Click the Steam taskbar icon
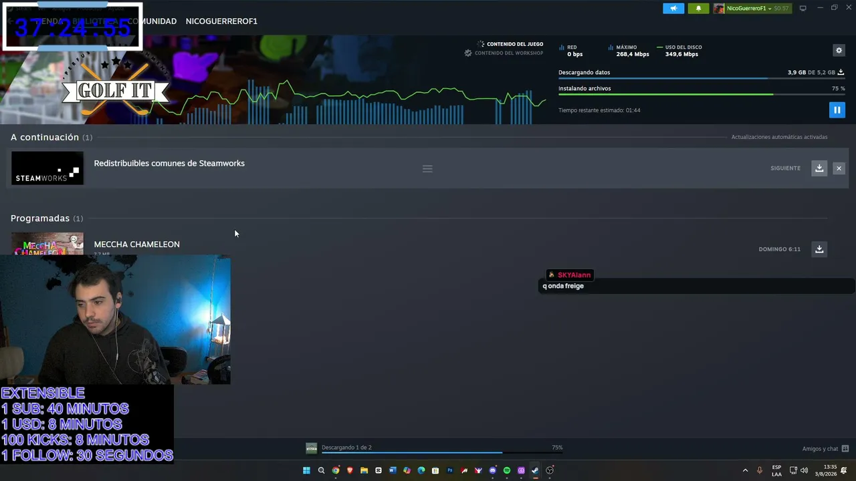The height and width of the screenshot is (481, 856). pyautogui.click(x=535, y=470)
